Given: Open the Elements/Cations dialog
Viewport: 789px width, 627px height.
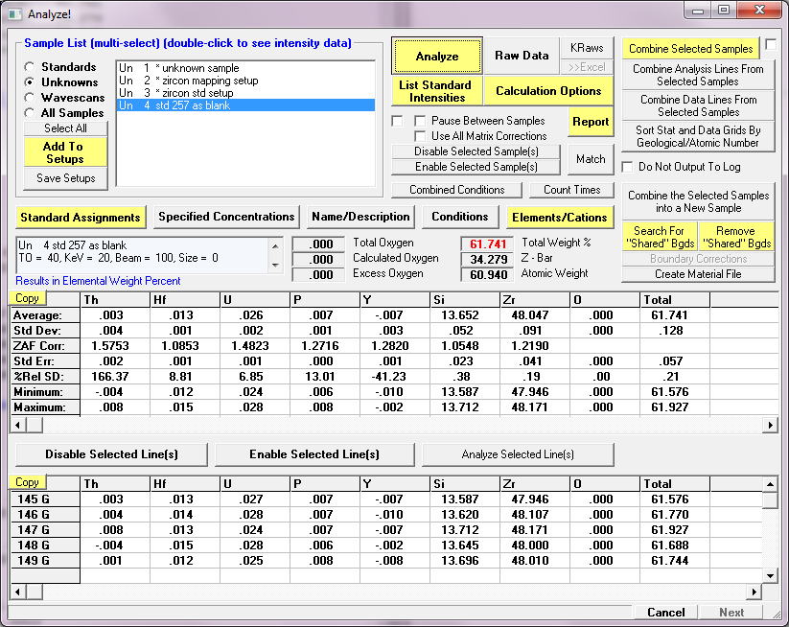Looking at the screenshot, I should click(x=559, y=217).
